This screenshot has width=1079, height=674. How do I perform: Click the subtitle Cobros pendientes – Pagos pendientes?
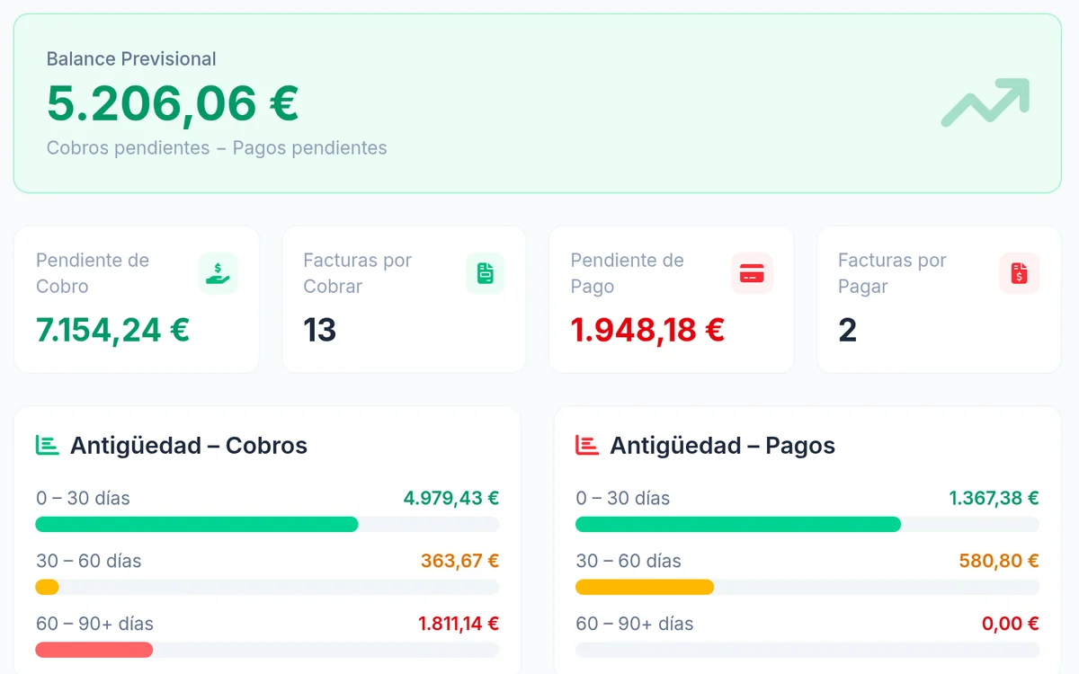tap(217, 148)
